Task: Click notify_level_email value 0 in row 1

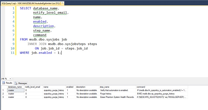Action: point(33,90)
